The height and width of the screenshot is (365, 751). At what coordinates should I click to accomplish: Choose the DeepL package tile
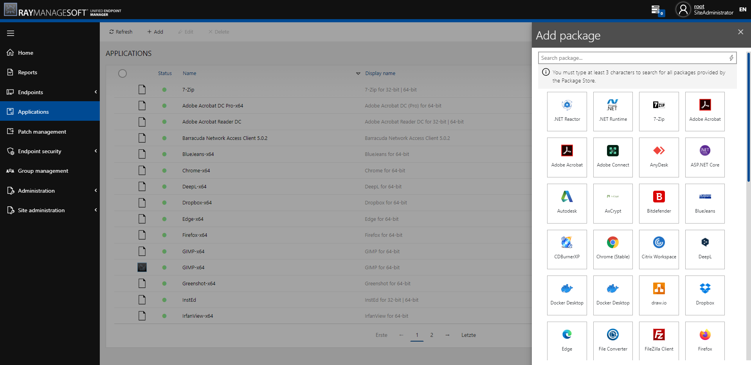tap(705, 249)
